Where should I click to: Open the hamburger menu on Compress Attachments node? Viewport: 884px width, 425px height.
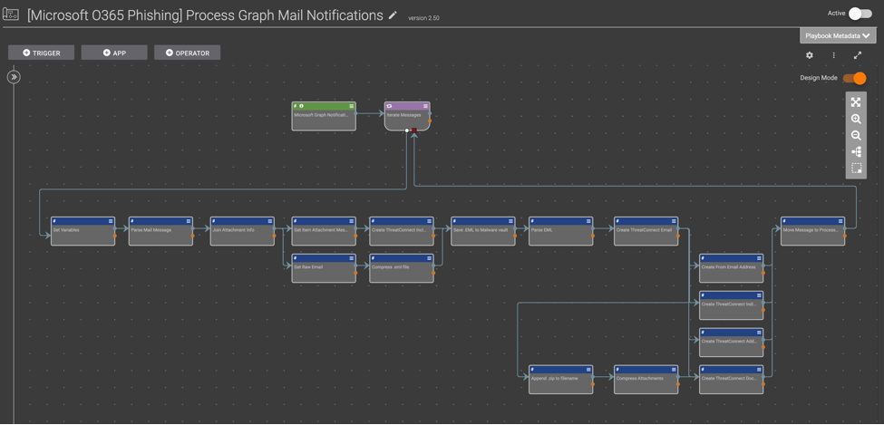(x=673, y=369)
